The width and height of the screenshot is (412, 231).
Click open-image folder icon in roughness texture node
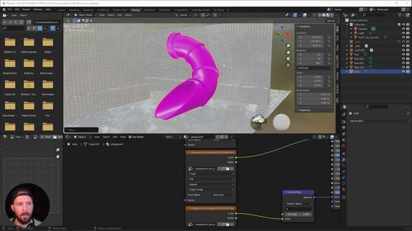tap(227, 169)
